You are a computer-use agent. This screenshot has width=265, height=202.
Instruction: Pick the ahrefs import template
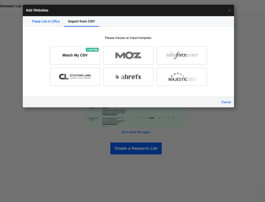(x=128, y=77)
